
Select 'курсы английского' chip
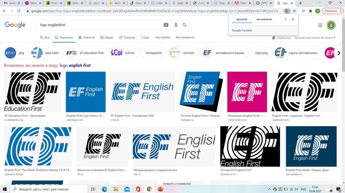pos(298,53)
